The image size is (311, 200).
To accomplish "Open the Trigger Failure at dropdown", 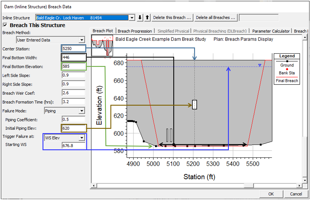I will tap(82, 138).
